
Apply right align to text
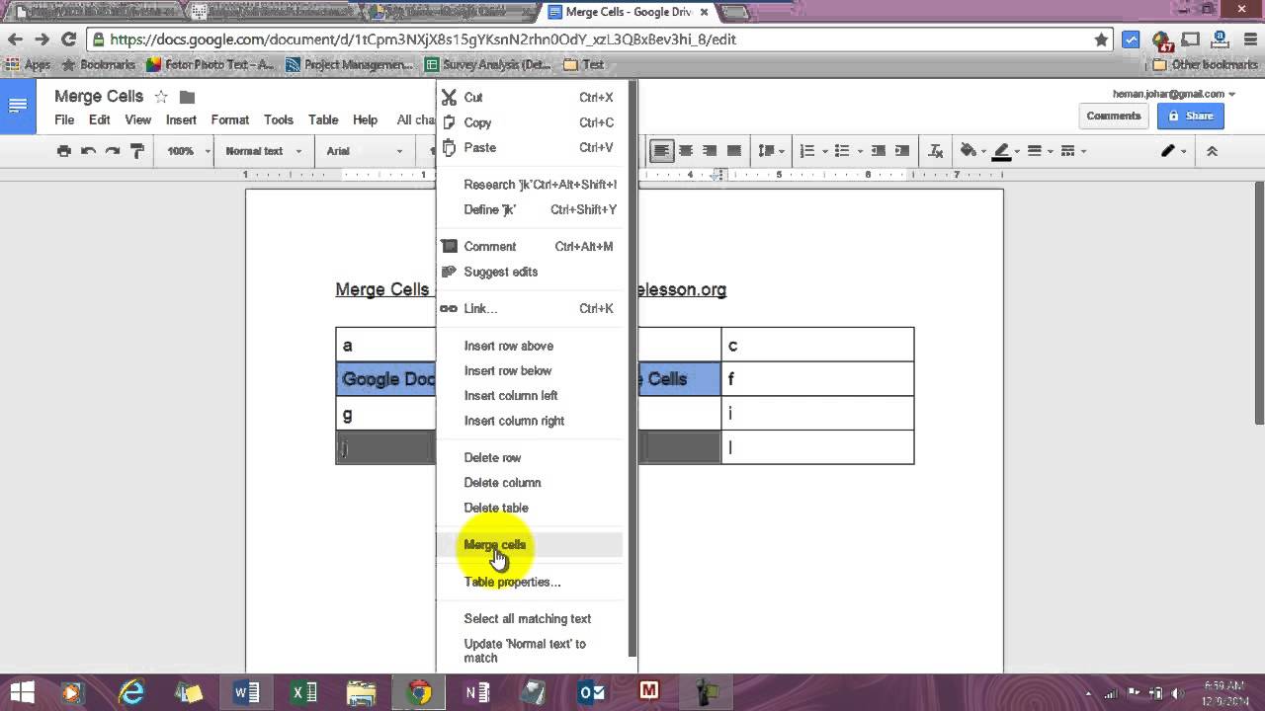710,151
